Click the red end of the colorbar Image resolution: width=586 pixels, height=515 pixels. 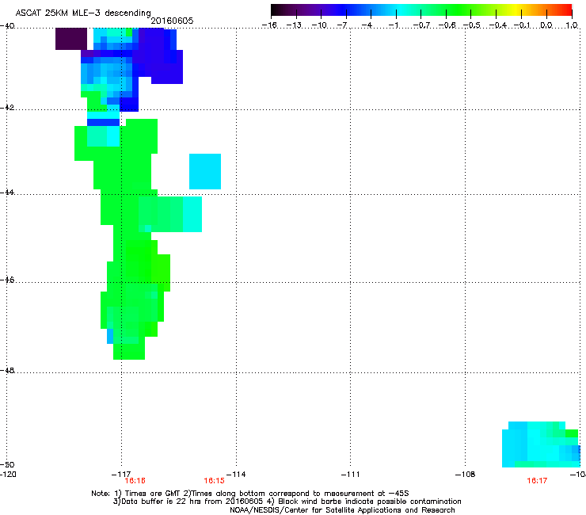point(565,10)
